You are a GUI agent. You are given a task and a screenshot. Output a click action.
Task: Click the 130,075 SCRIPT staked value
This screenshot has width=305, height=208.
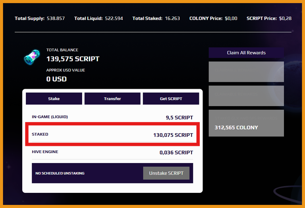pyautogui.click(x=173, y=135)
